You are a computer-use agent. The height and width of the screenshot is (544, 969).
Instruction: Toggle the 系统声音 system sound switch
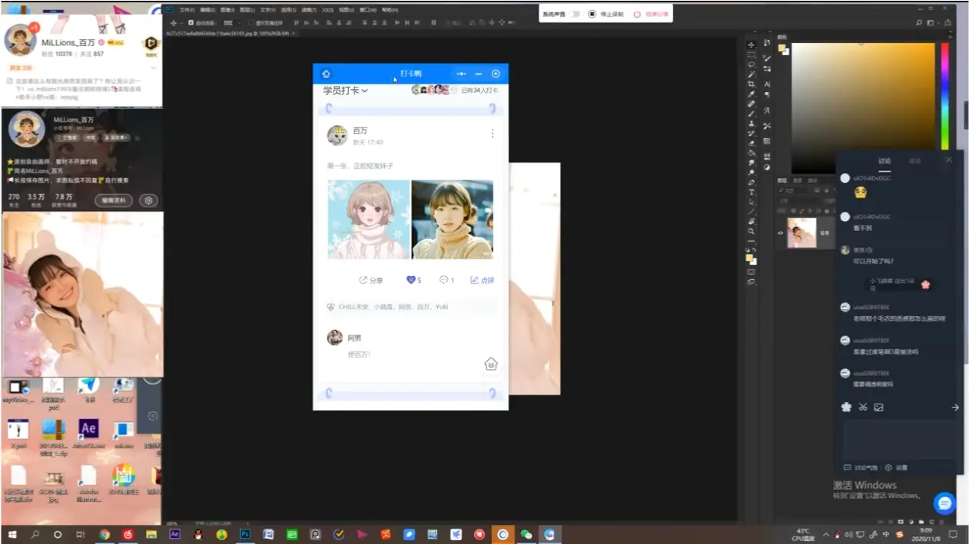coord(574,14)
